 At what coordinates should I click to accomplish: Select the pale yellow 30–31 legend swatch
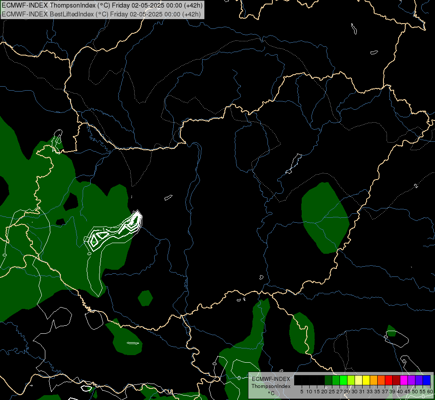pyautogui.click(x=359, y=380)
